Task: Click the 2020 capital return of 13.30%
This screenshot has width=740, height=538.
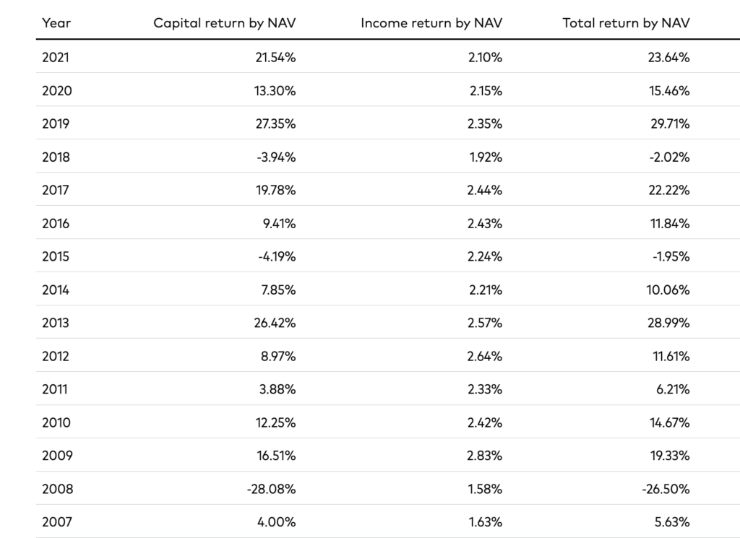Action: coord(274,91)
